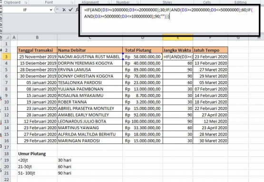The height and width of the screenshot is (182, 264).
Task: Select the 51- 100jt cell
Action: point(37,173)
